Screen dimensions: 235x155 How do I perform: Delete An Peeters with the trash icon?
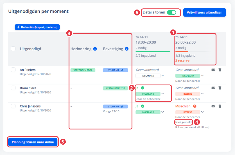tap(220, 70)
